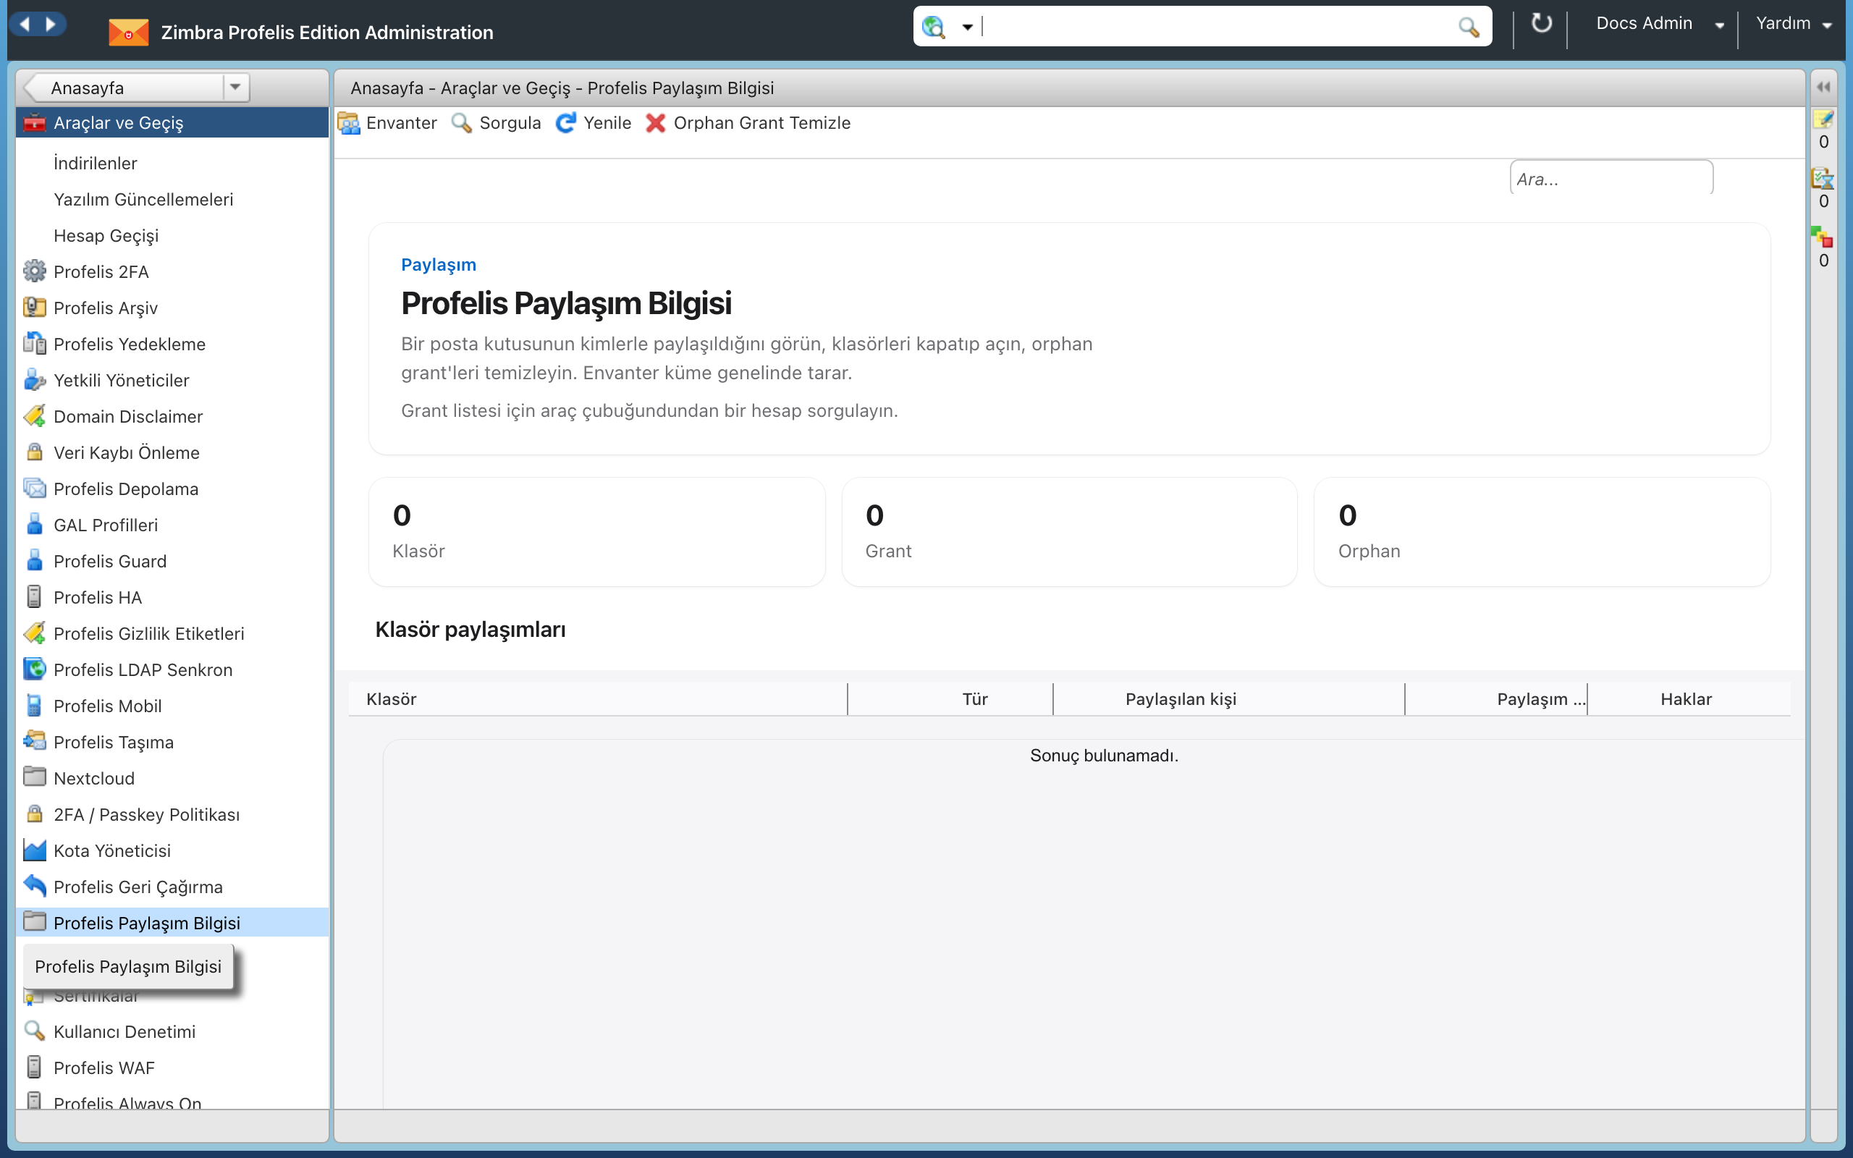
Task: Click the Domain Disclaimer tag icon
Action: click(x=34, y=416)
